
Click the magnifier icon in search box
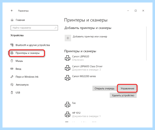(x=55, y=28)
